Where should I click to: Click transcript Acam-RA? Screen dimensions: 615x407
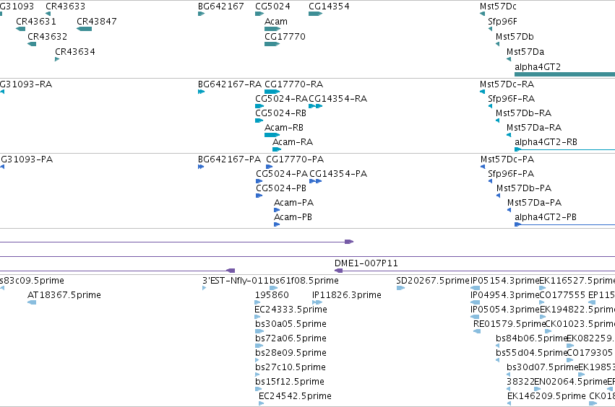[293, 142]
